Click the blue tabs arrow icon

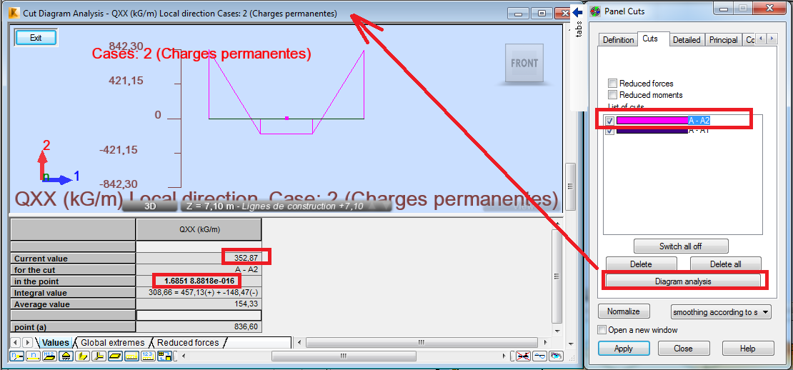pos(577,11)
